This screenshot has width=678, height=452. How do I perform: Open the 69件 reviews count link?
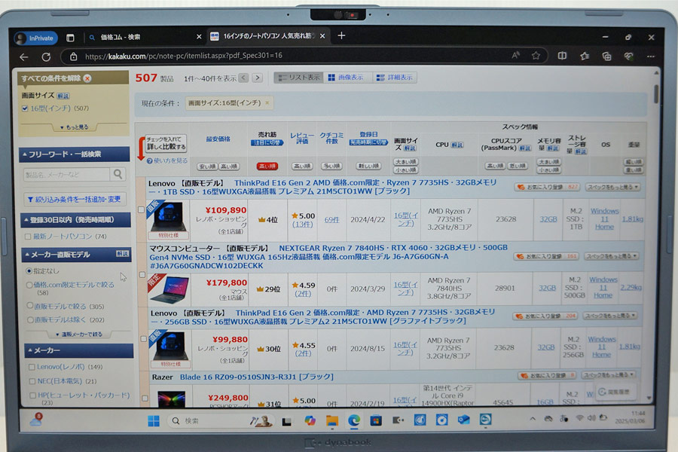pos(331,220)
